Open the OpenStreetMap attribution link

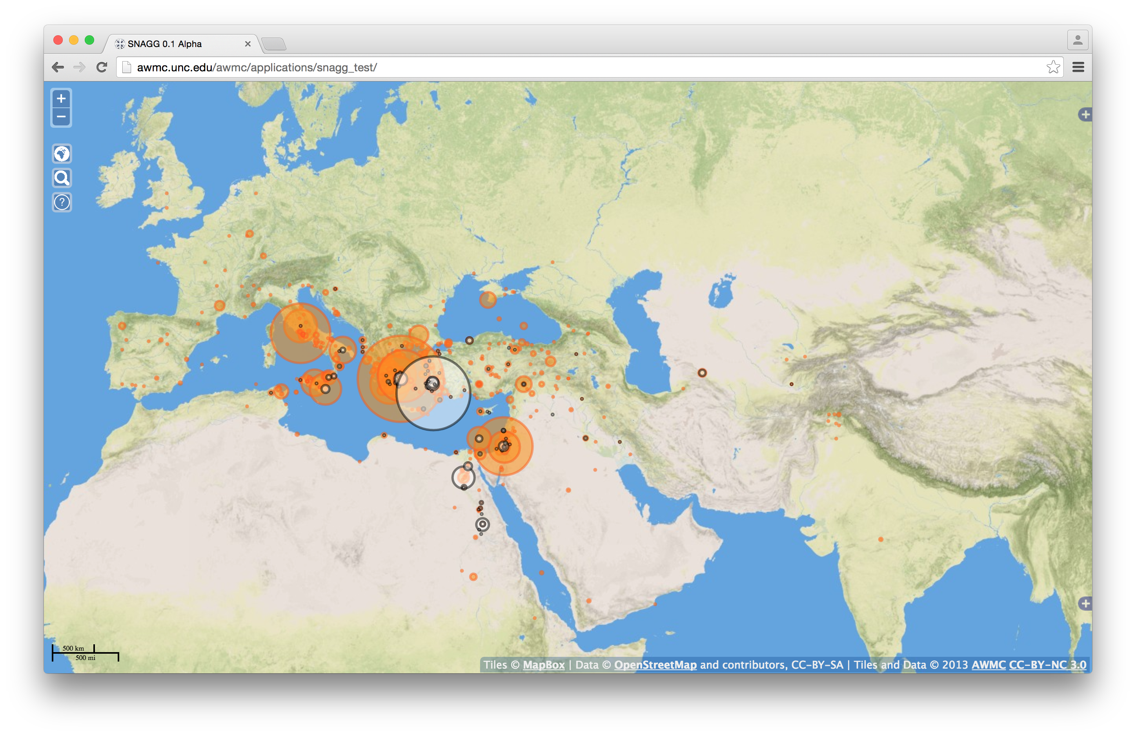coord(655,664)
